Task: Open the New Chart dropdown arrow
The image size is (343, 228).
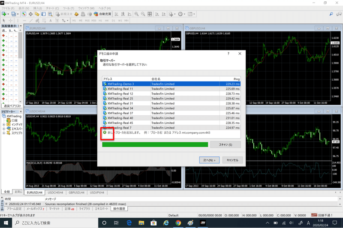Action: (8, 14)
